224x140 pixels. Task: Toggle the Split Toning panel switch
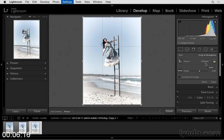178,102
